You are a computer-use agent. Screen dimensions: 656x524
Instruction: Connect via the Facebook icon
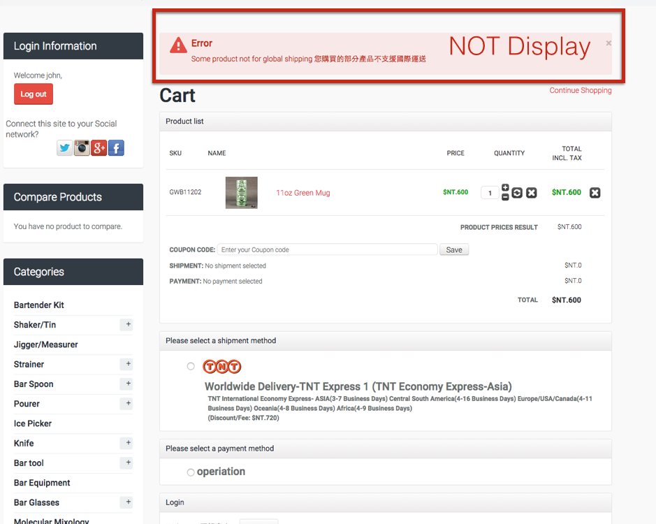[x=116, y=147]
